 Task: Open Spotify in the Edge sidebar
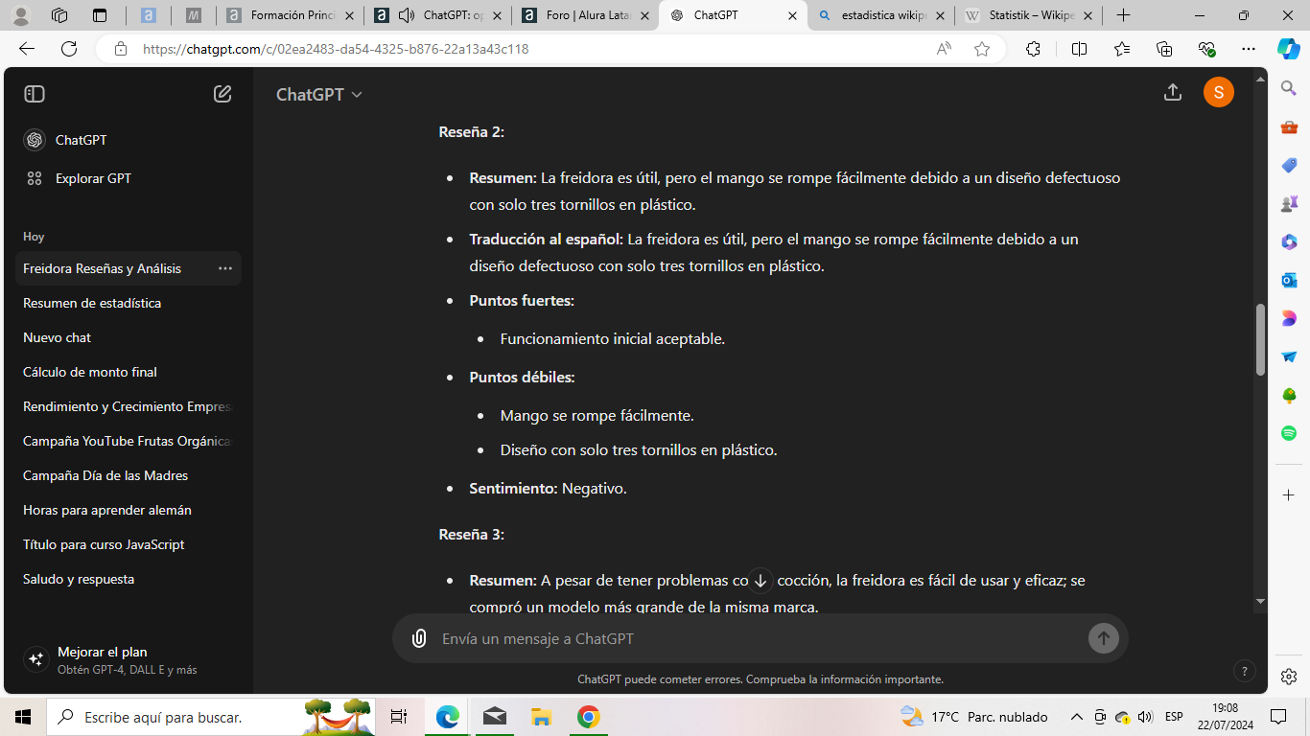pyautogui.click(x=1289, y=433)
